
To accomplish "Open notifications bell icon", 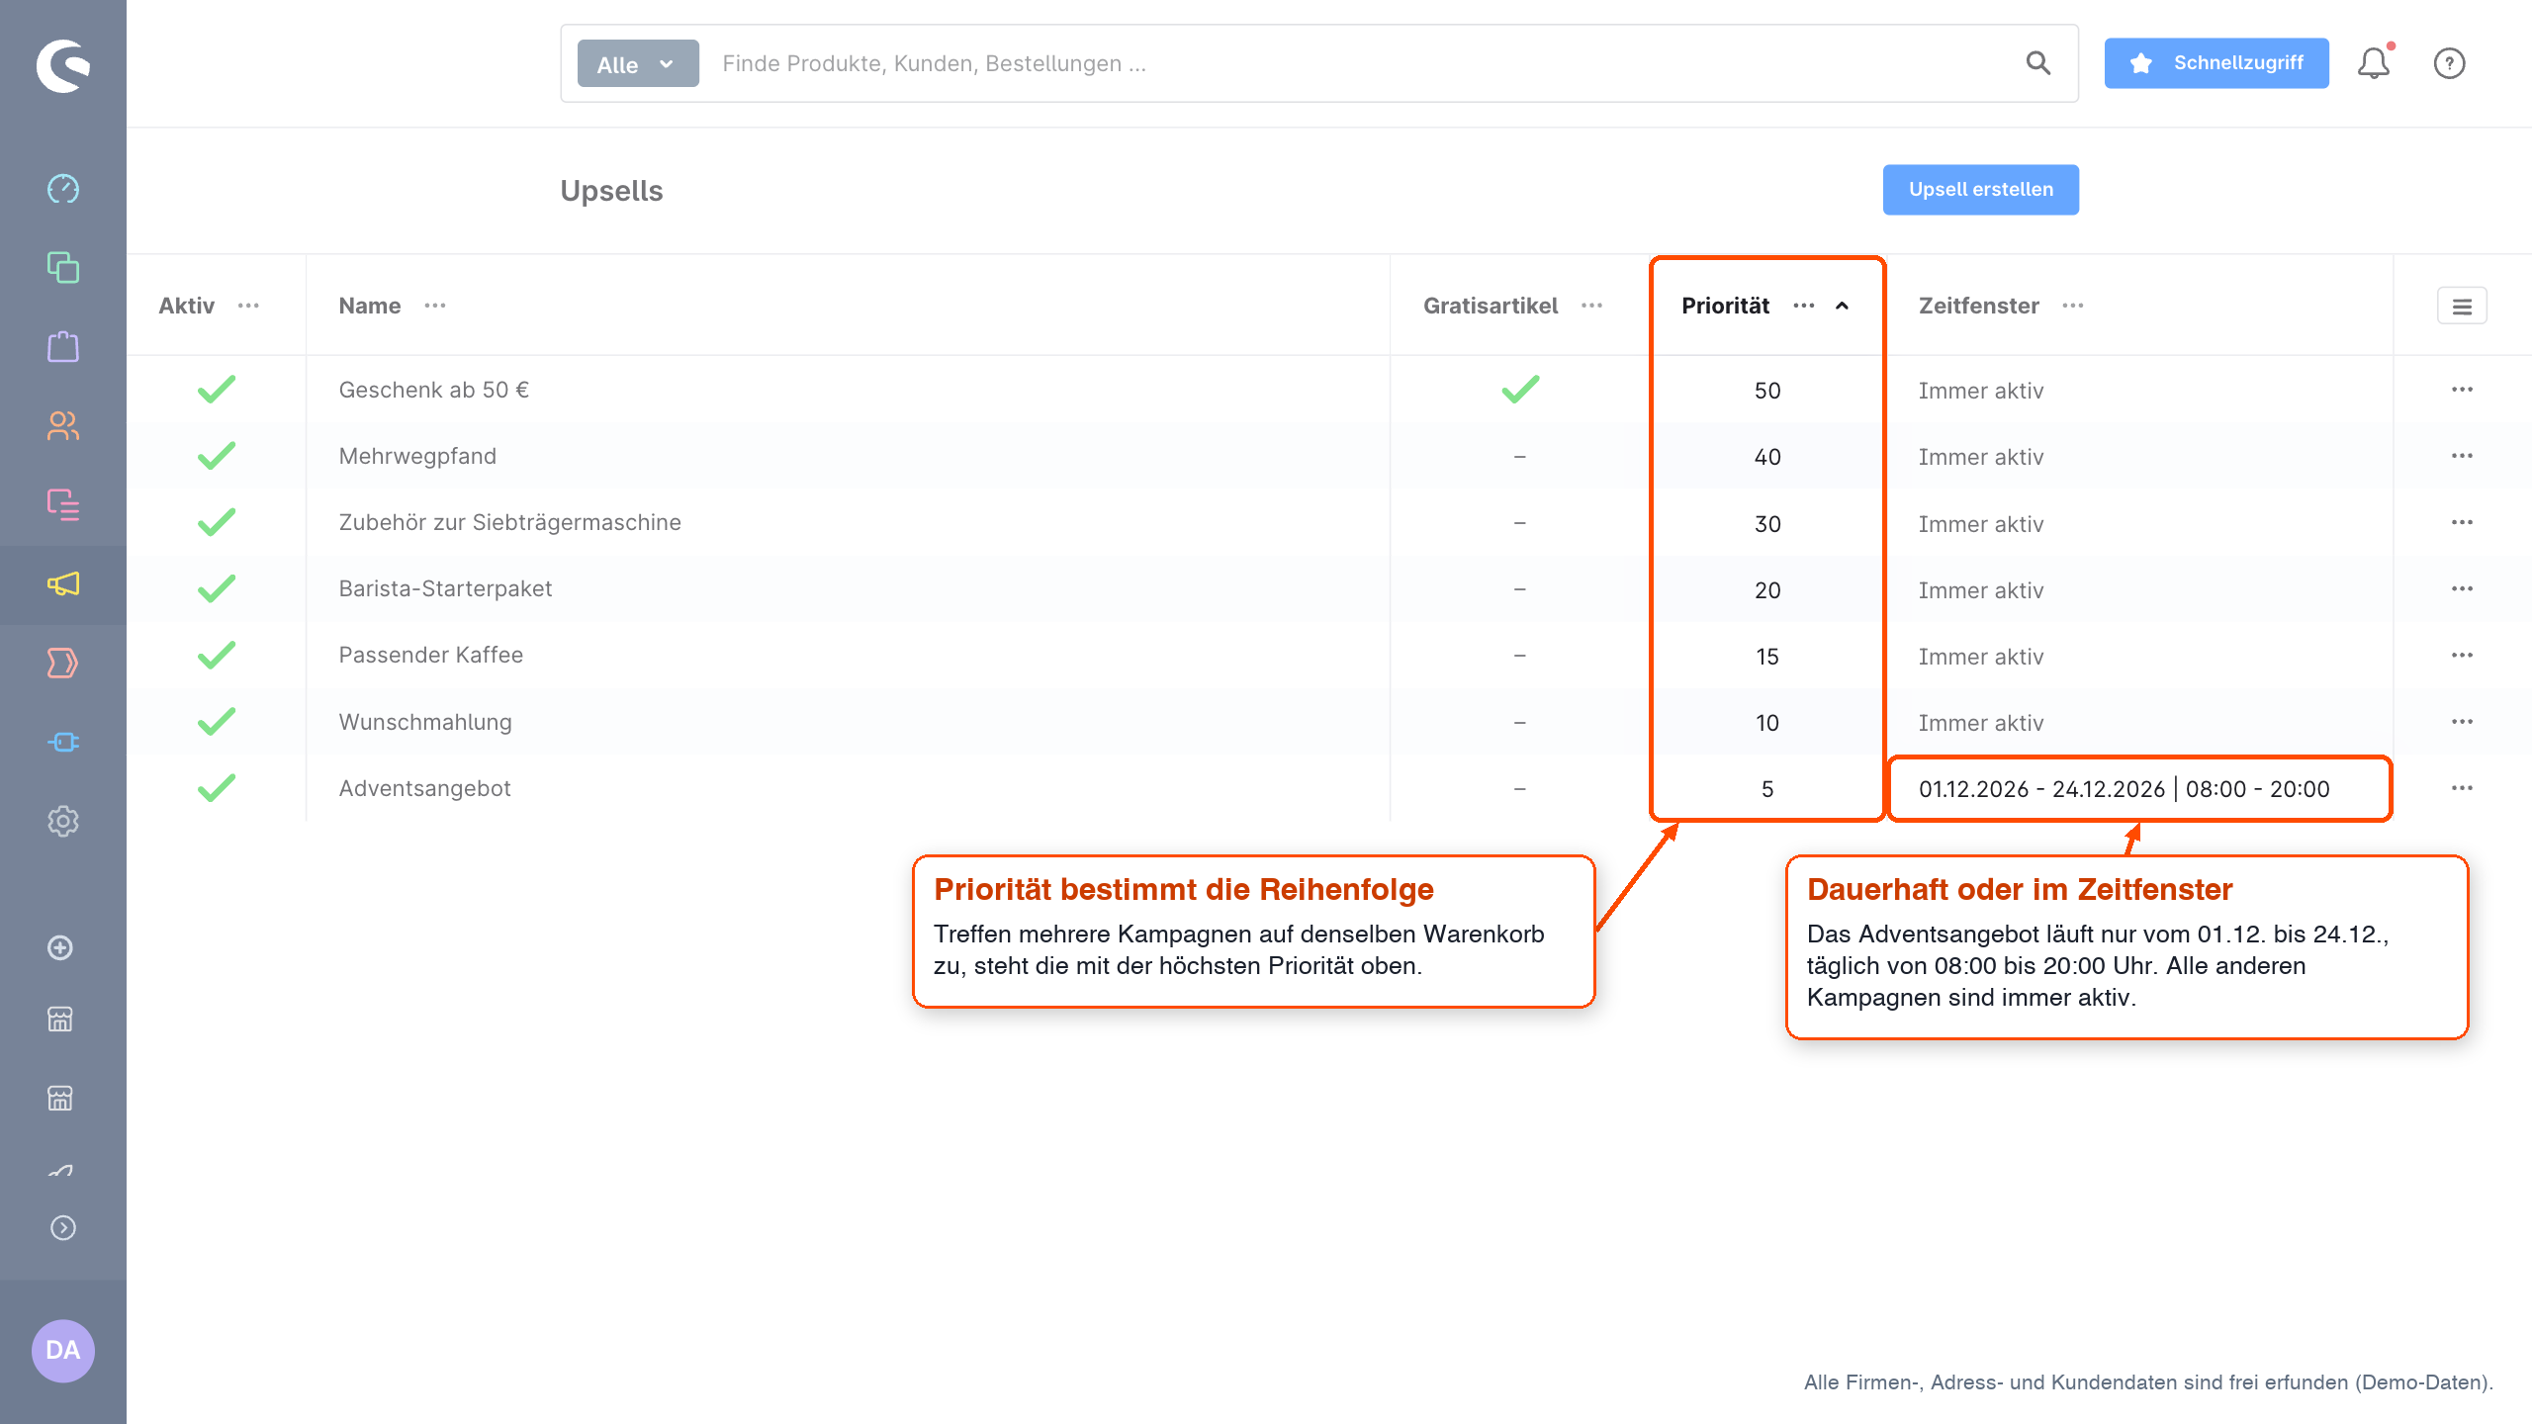I will point(2374,63).
